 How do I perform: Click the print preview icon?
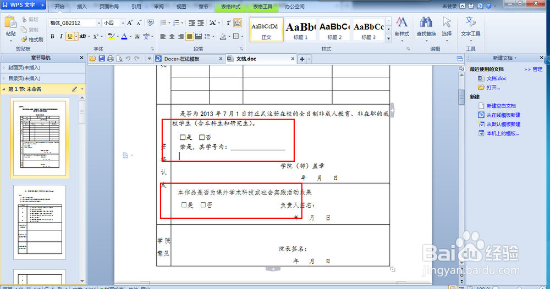119,59
